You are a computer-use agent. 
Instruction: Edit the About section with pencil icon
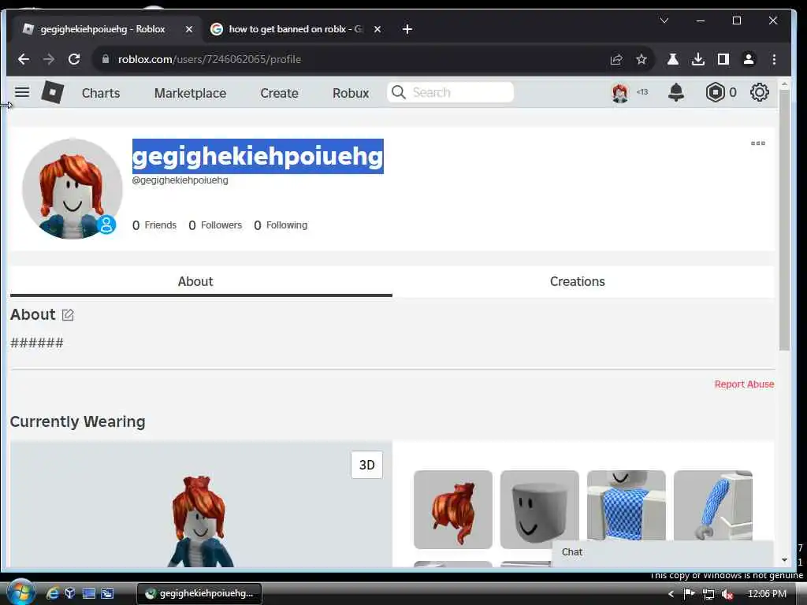click(68, 315)
